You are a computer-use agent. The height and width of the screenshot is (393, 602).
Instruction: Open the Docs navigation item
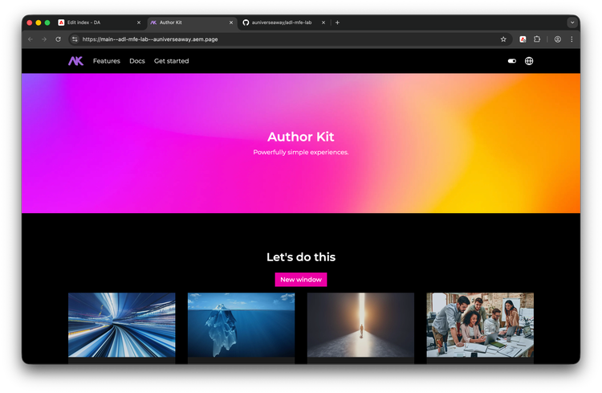tap(137, 61)
